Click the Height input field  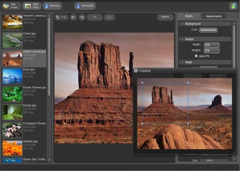212,51
